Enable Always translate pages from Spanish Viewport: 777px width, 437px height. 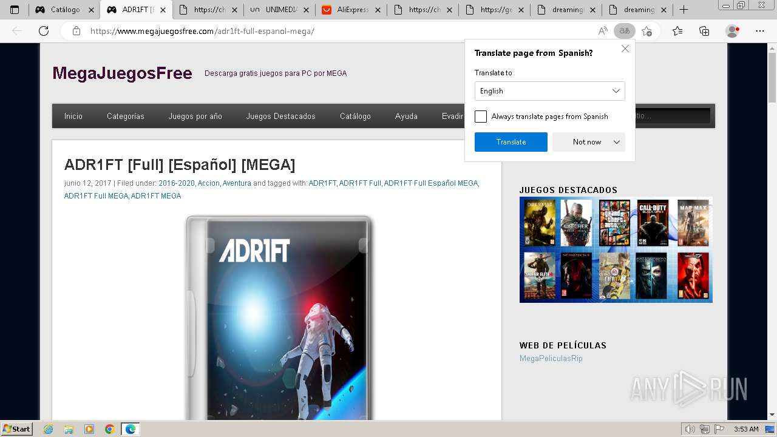tap(481, 117)
